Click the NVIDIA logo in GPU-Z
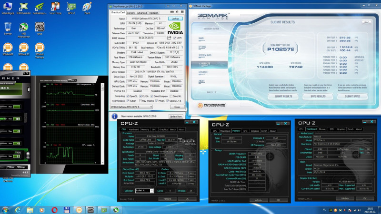Image resolution: width=381 pixels, height=214 pixels. [175, 29]
